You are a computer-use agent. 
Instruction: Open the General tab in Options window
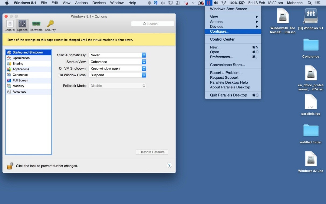(10, 26)
